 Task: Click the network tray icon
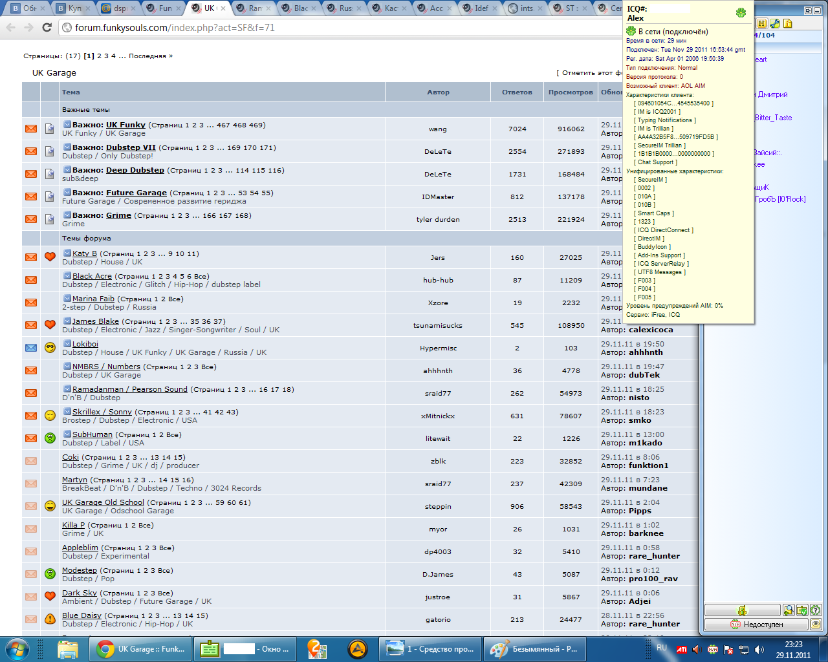pyautogui.click(x=745, y=649)
